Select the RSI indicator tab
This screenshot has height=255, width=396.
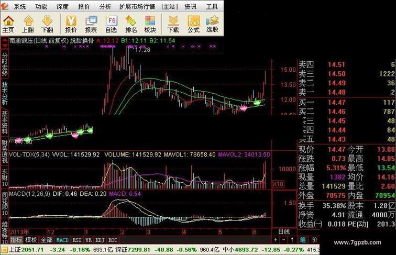coord(77,240)
